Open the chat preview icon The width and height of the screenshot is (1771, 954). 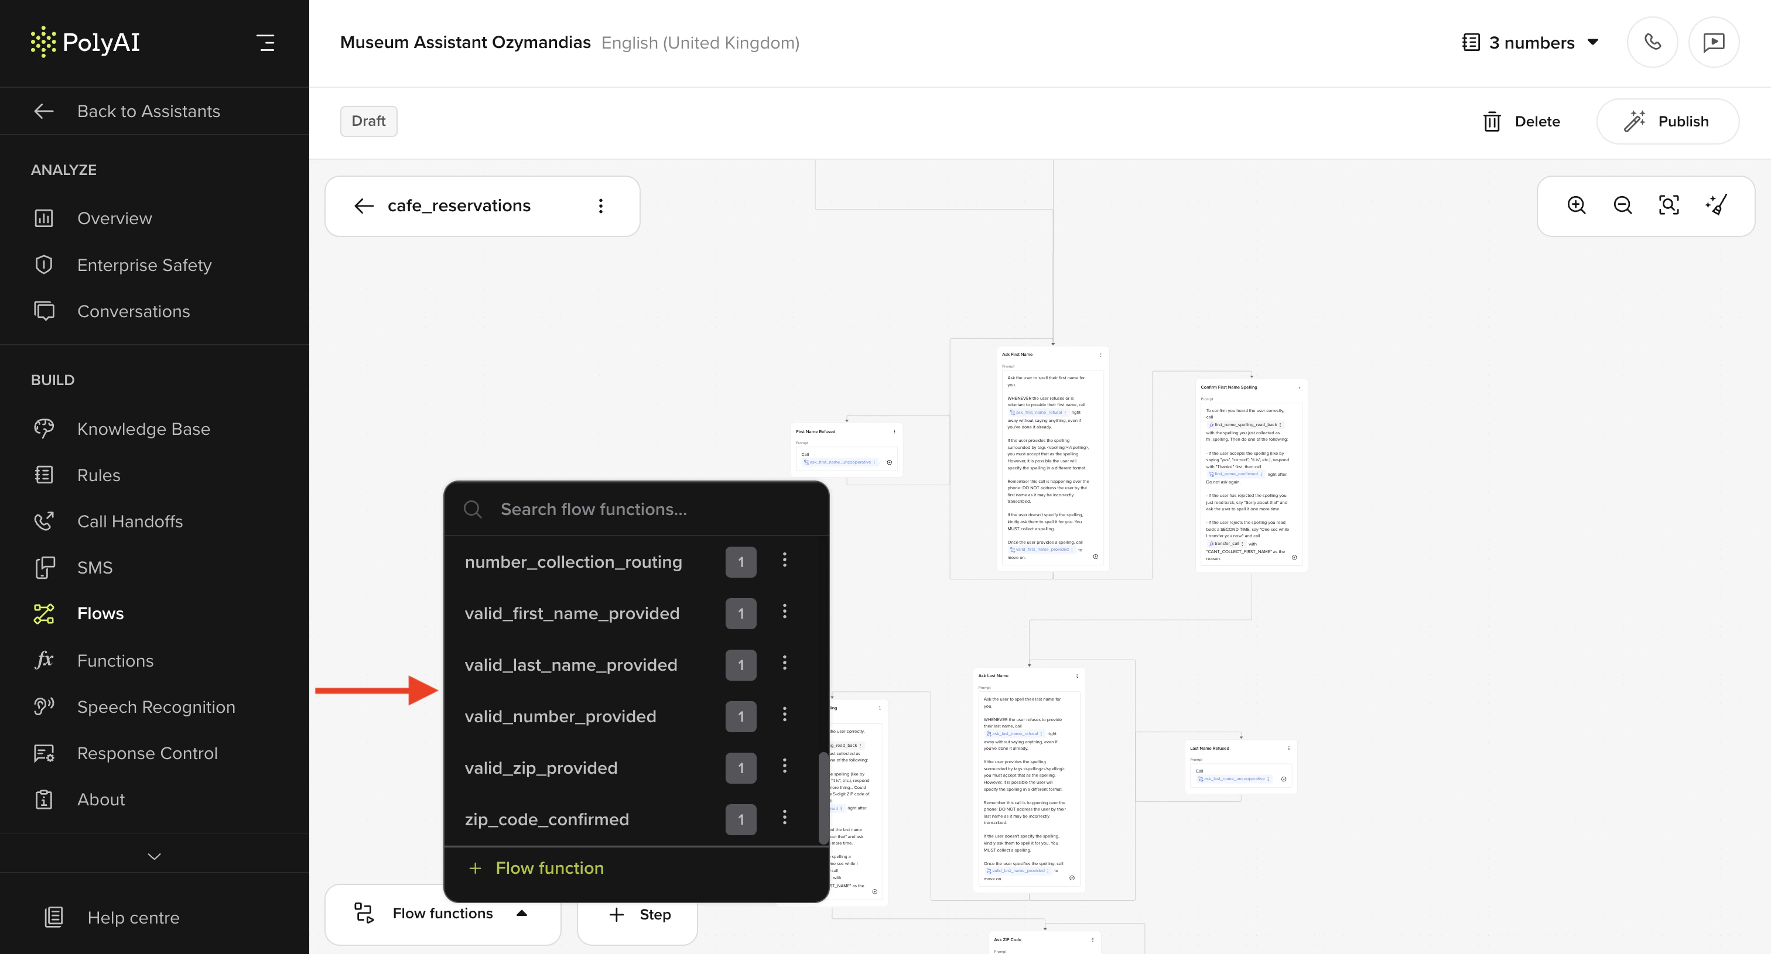tap(1713, 43)
